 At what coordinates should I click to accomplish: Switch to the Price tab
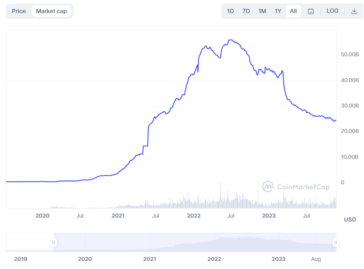19,11
